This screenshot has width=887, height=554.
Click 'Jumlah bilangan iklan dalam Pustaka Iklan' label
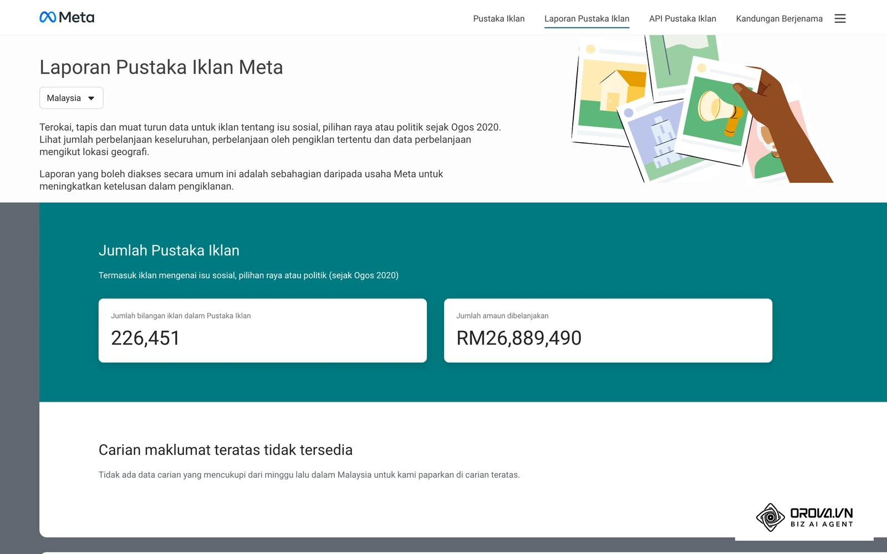pyautogui.click(x=181, y=316)
